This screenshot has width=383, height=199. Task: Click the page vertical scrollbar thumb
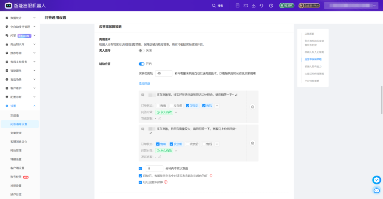pyautogui.click(x=382, y=99)
